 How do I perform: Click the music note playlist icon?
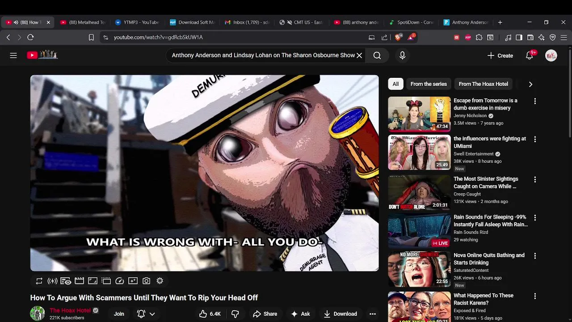(508, 38)
